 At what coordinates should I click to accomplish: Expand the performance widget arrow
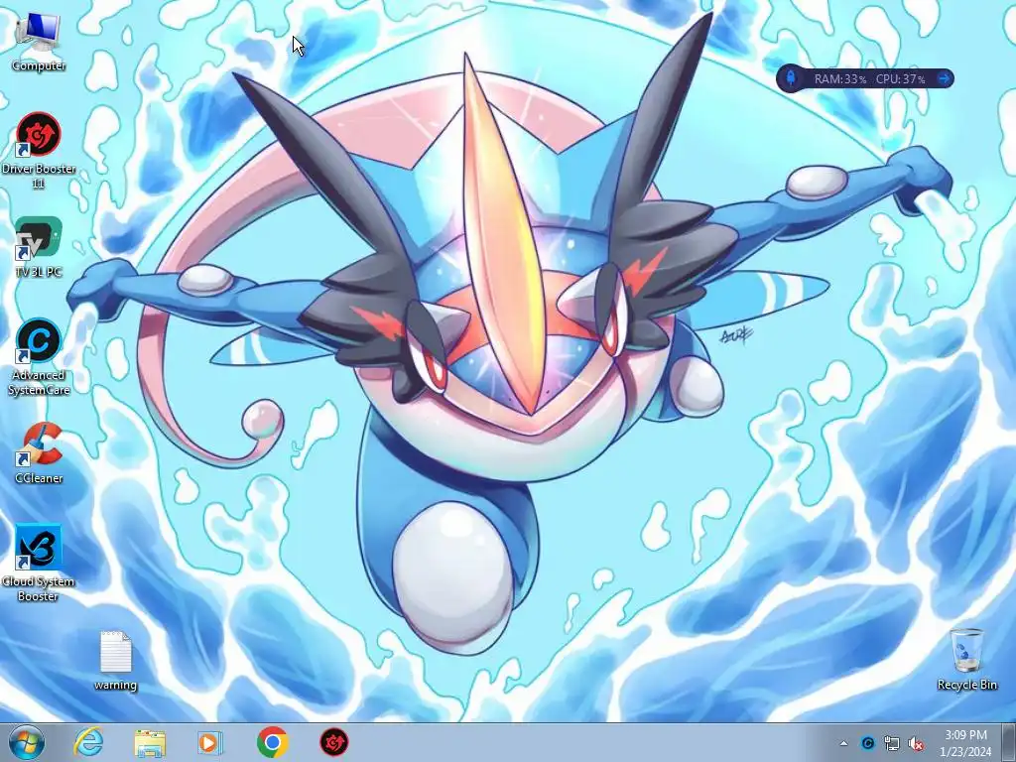click(x=945, y=78)
